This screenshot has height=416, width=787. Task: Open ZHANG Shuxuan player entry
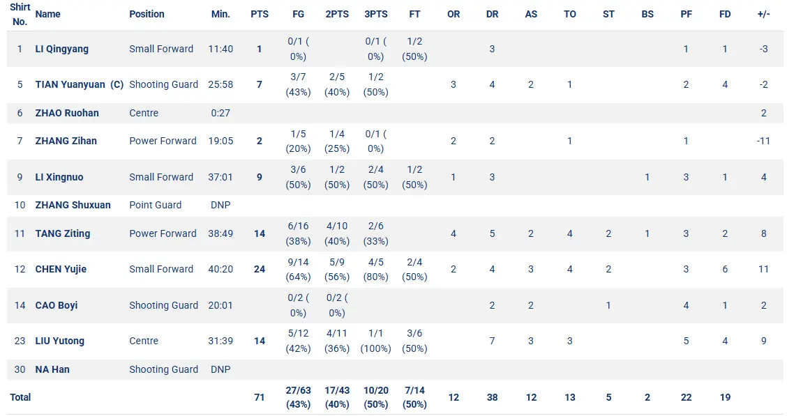click(73, 205)
